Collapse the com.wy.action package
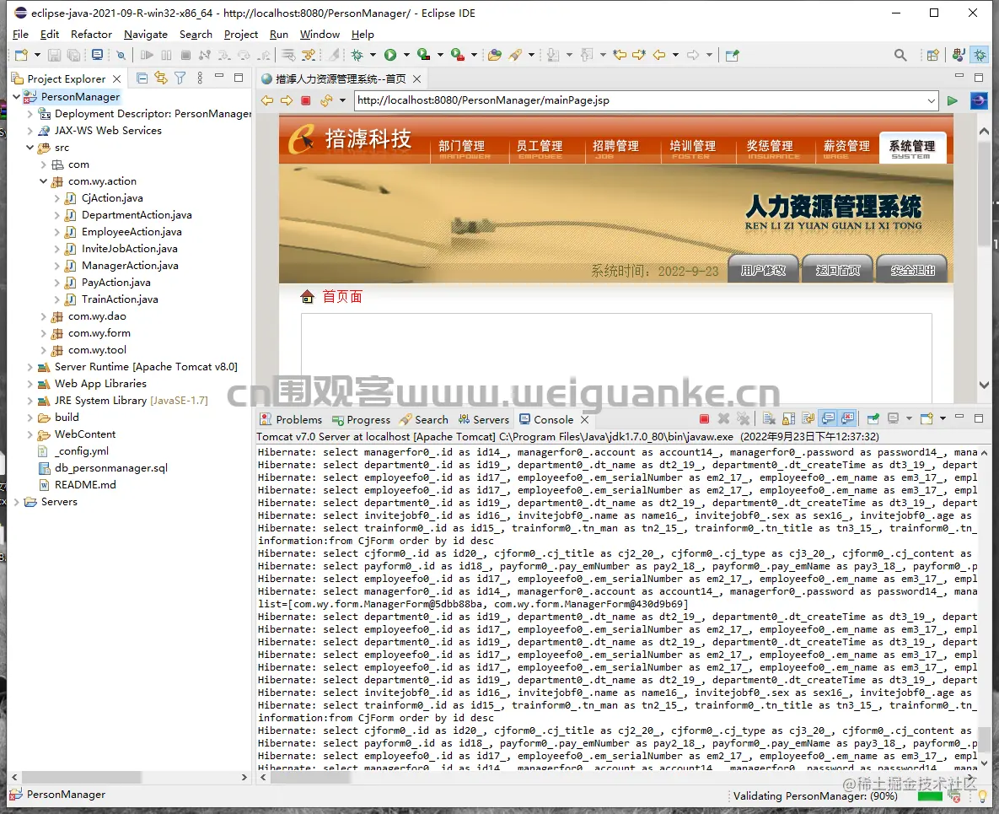The image size is (999, 814). click(43, 181)
